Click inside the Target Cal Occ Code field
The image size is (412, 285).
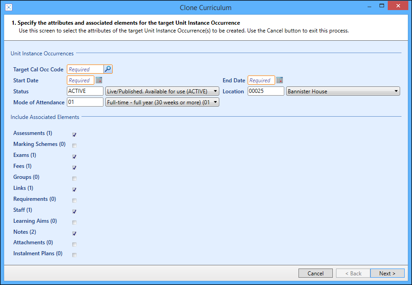pyautogui.click(x=85, y=69)
